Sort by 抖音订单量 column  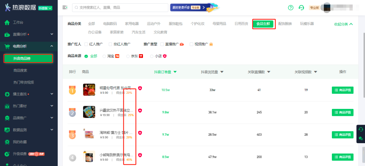[x=165, y=72]
